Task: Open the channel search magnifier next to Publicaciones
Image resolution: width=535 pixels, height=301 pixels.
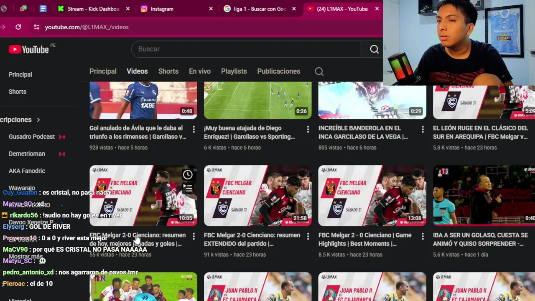Action: (x=319, y=71)
